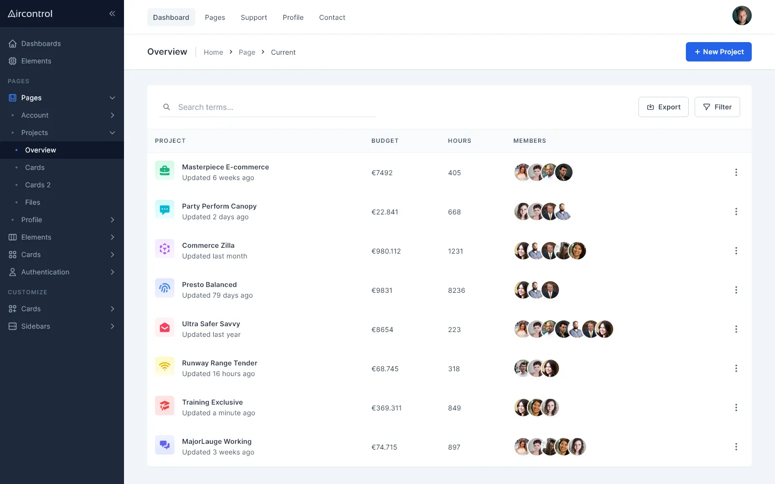Click the Aircontrol logo
Image resolution: width=775 pixels, height=484 pixels.
tap(30, 14)
